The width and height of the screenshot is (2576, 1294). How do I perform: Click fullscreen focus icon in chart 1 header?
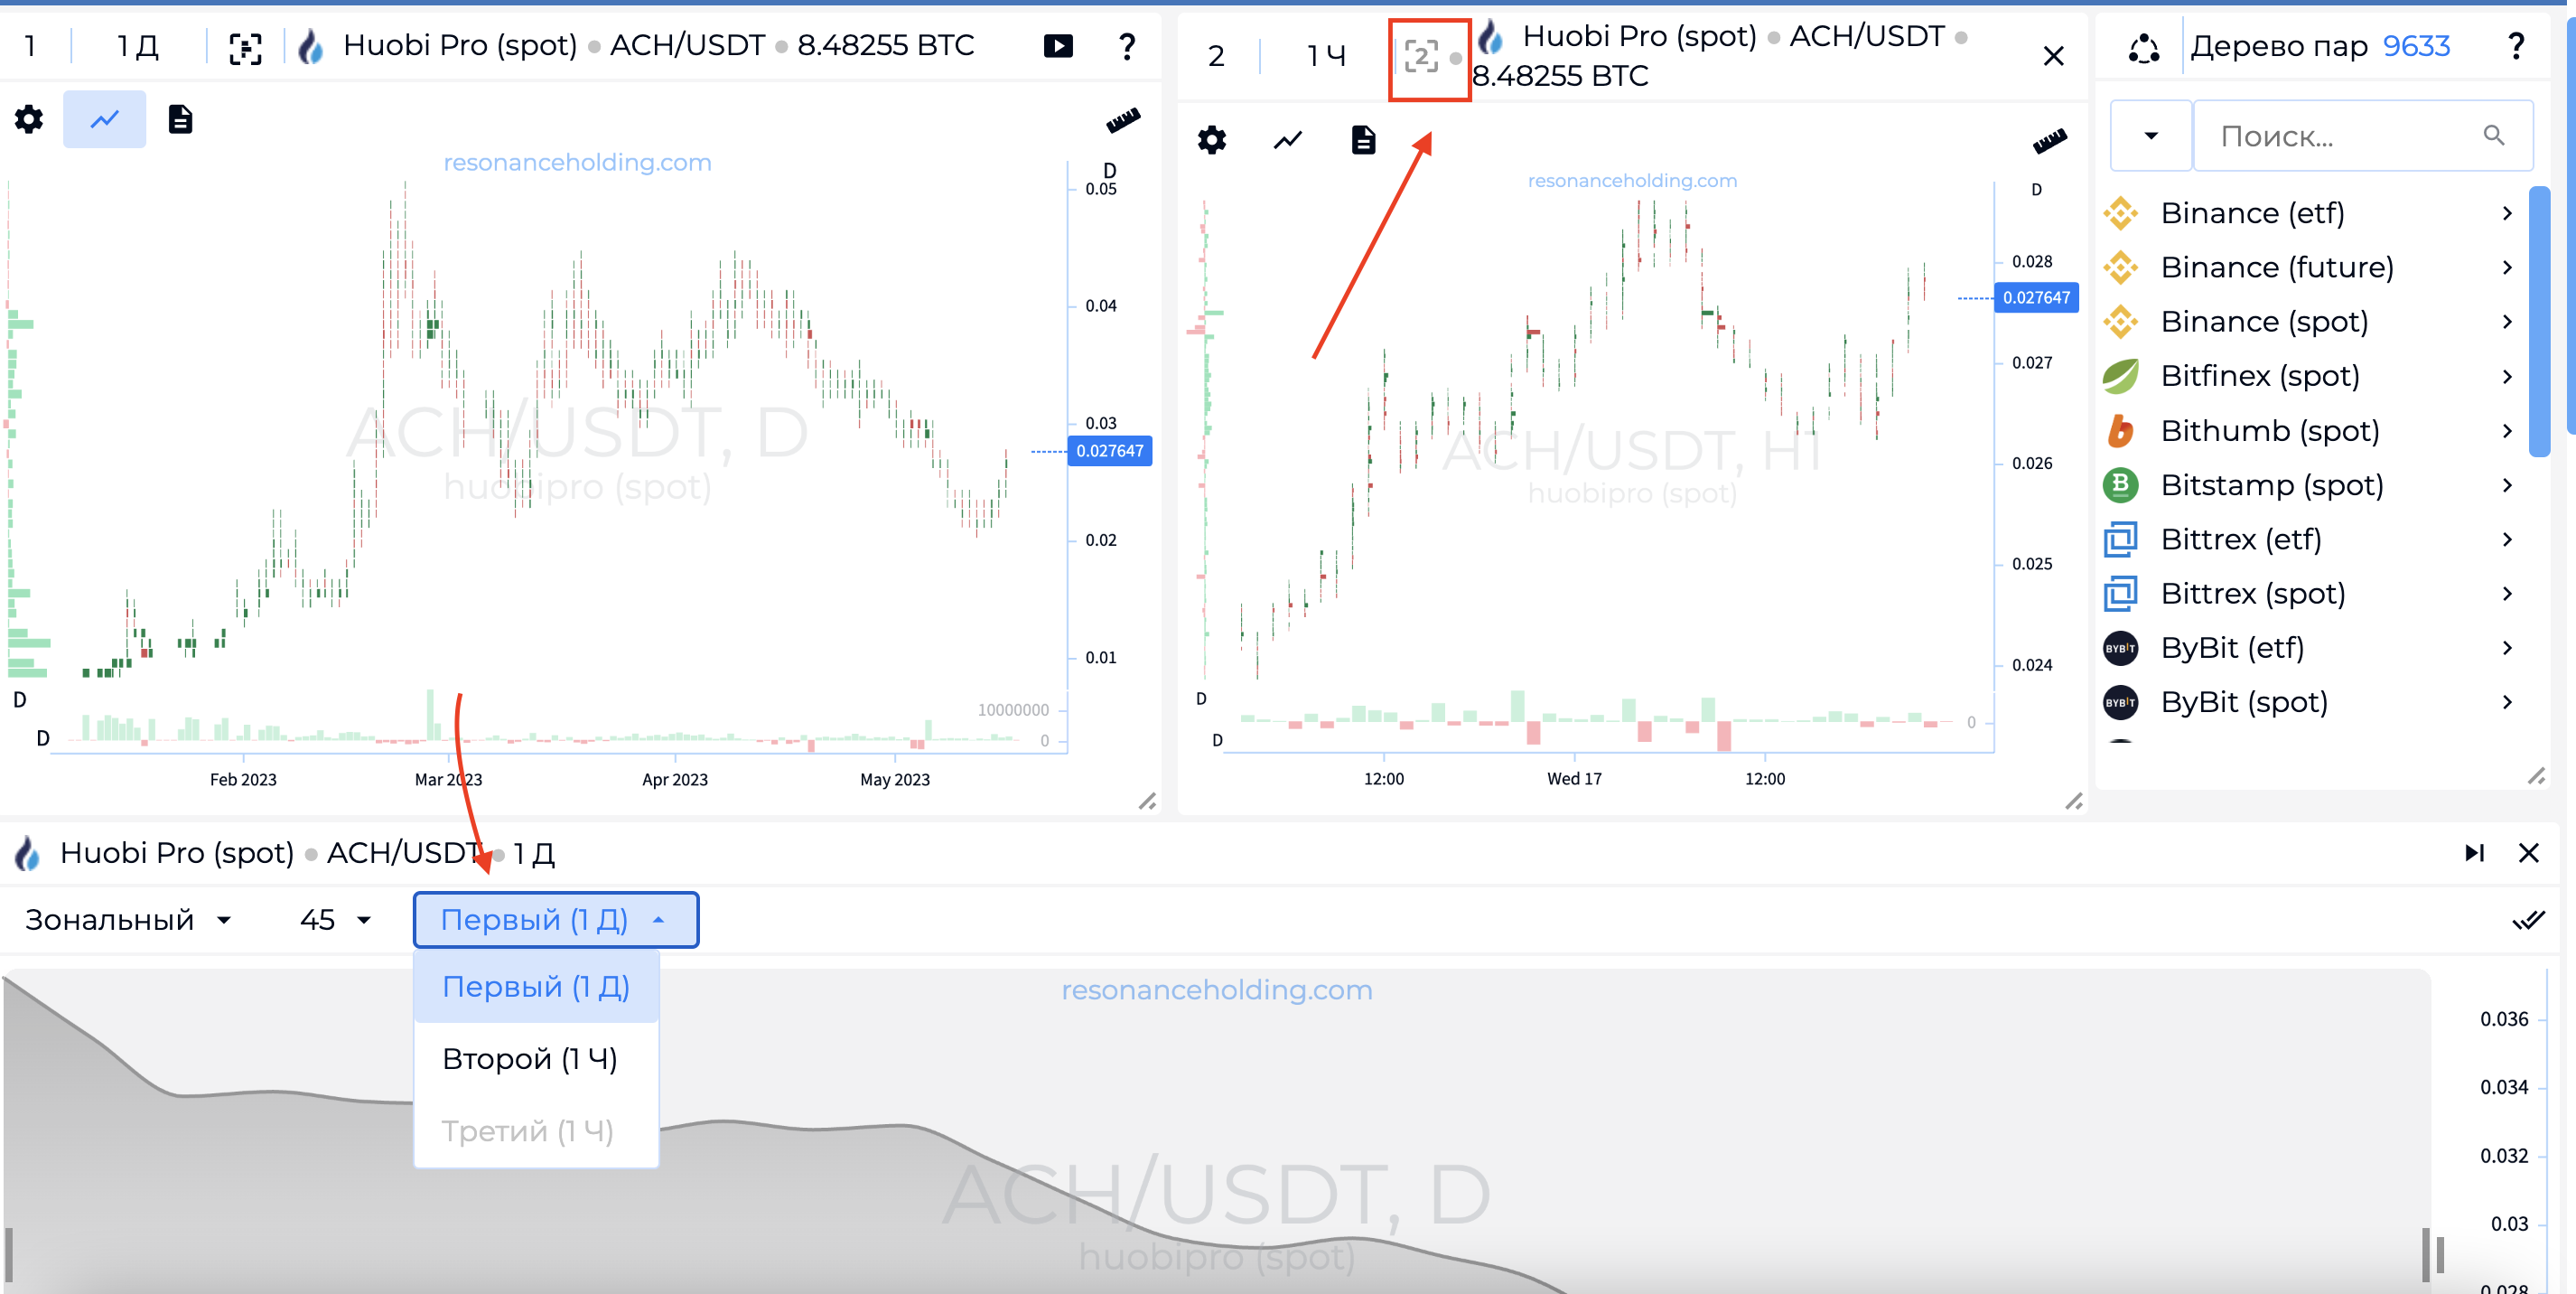[245, 47]
